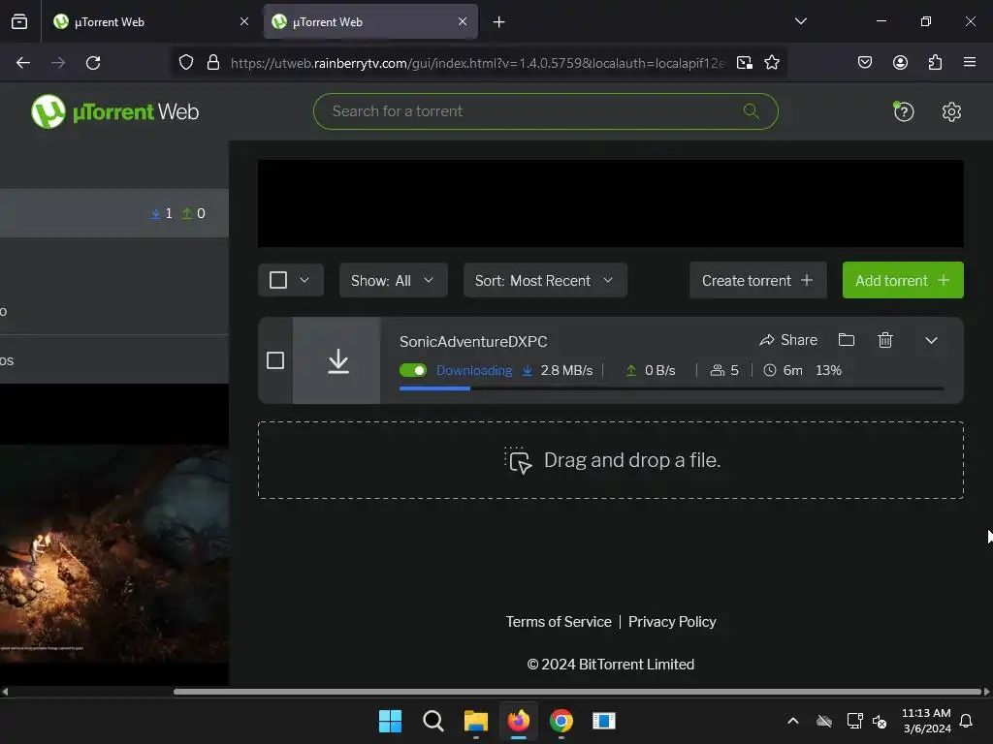Open the help question-mark icon
993x744 pixels.
tap(903, 112)
